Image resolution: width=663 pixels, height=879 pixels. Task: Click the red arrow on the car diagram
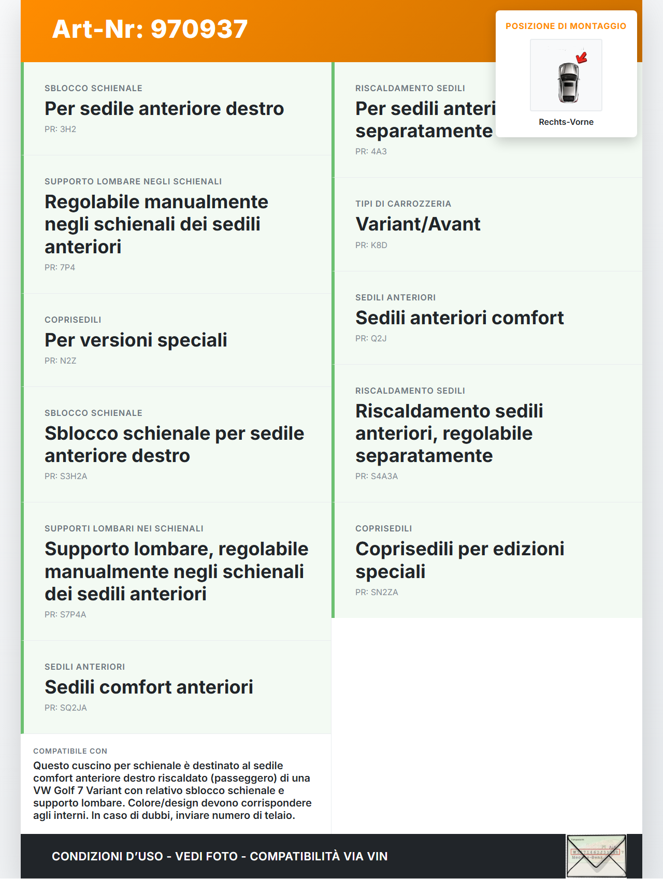pyautogui.click(x=582, y=57)
